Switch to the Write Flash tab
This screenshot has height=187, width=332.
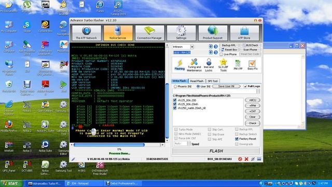click(x=179, y=81)
